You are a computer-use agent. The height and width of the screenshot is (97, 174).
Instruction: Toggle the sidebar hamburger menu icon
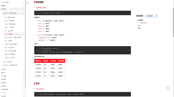point(27,3)
